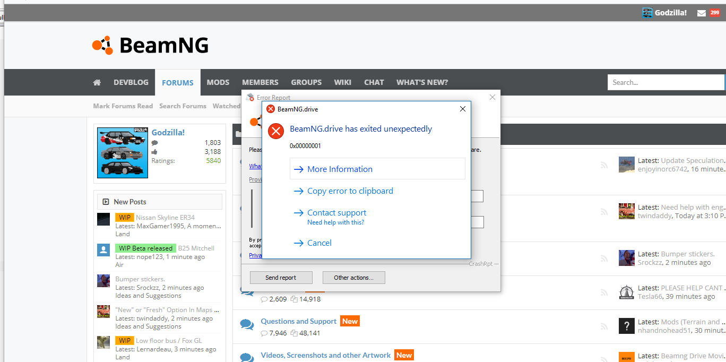Close the BeamNG.drive error dialog

(x=462, y=109)
